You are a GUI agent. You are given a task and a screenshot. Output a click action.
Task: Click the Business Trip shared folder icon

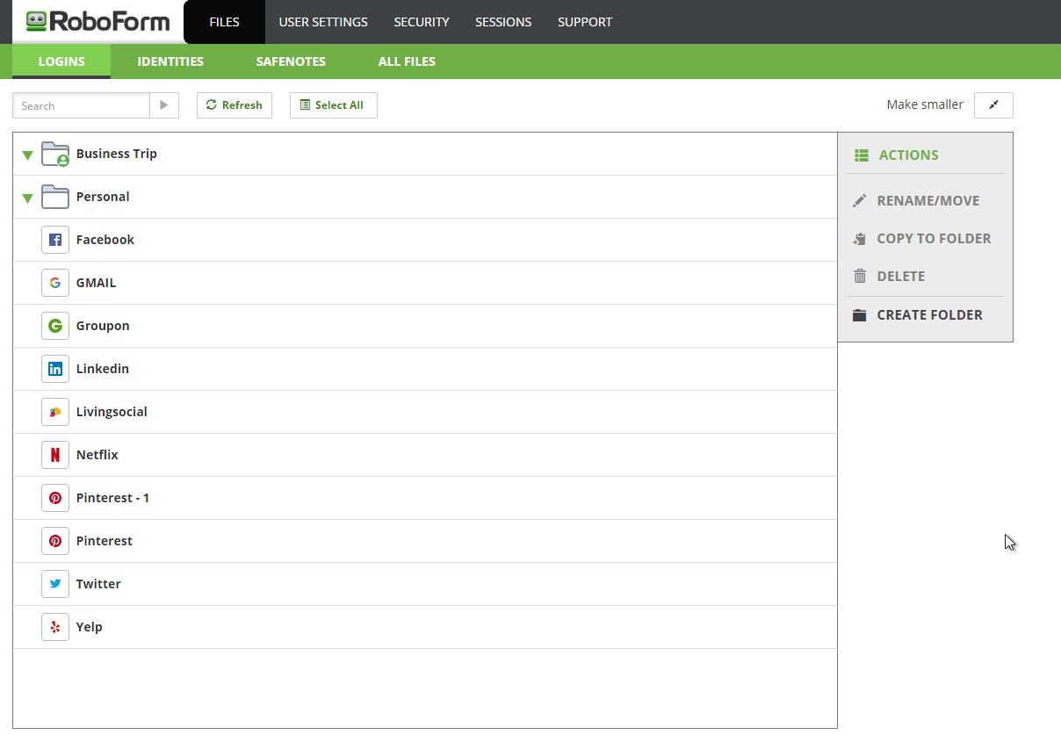click(x=55, y=154)
